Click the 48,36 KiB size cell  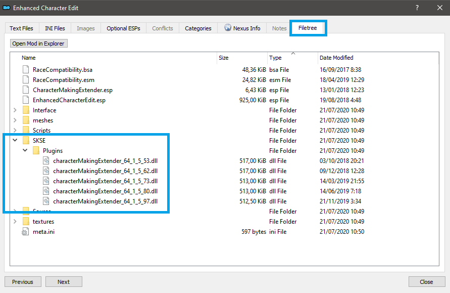click(x=254, y=70)
